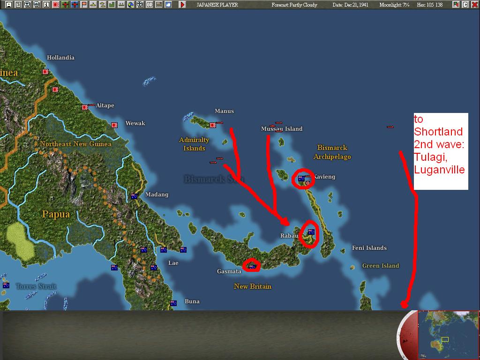Click the 'C' button in top bar
The image size is (480, 360).
(465, 5)
